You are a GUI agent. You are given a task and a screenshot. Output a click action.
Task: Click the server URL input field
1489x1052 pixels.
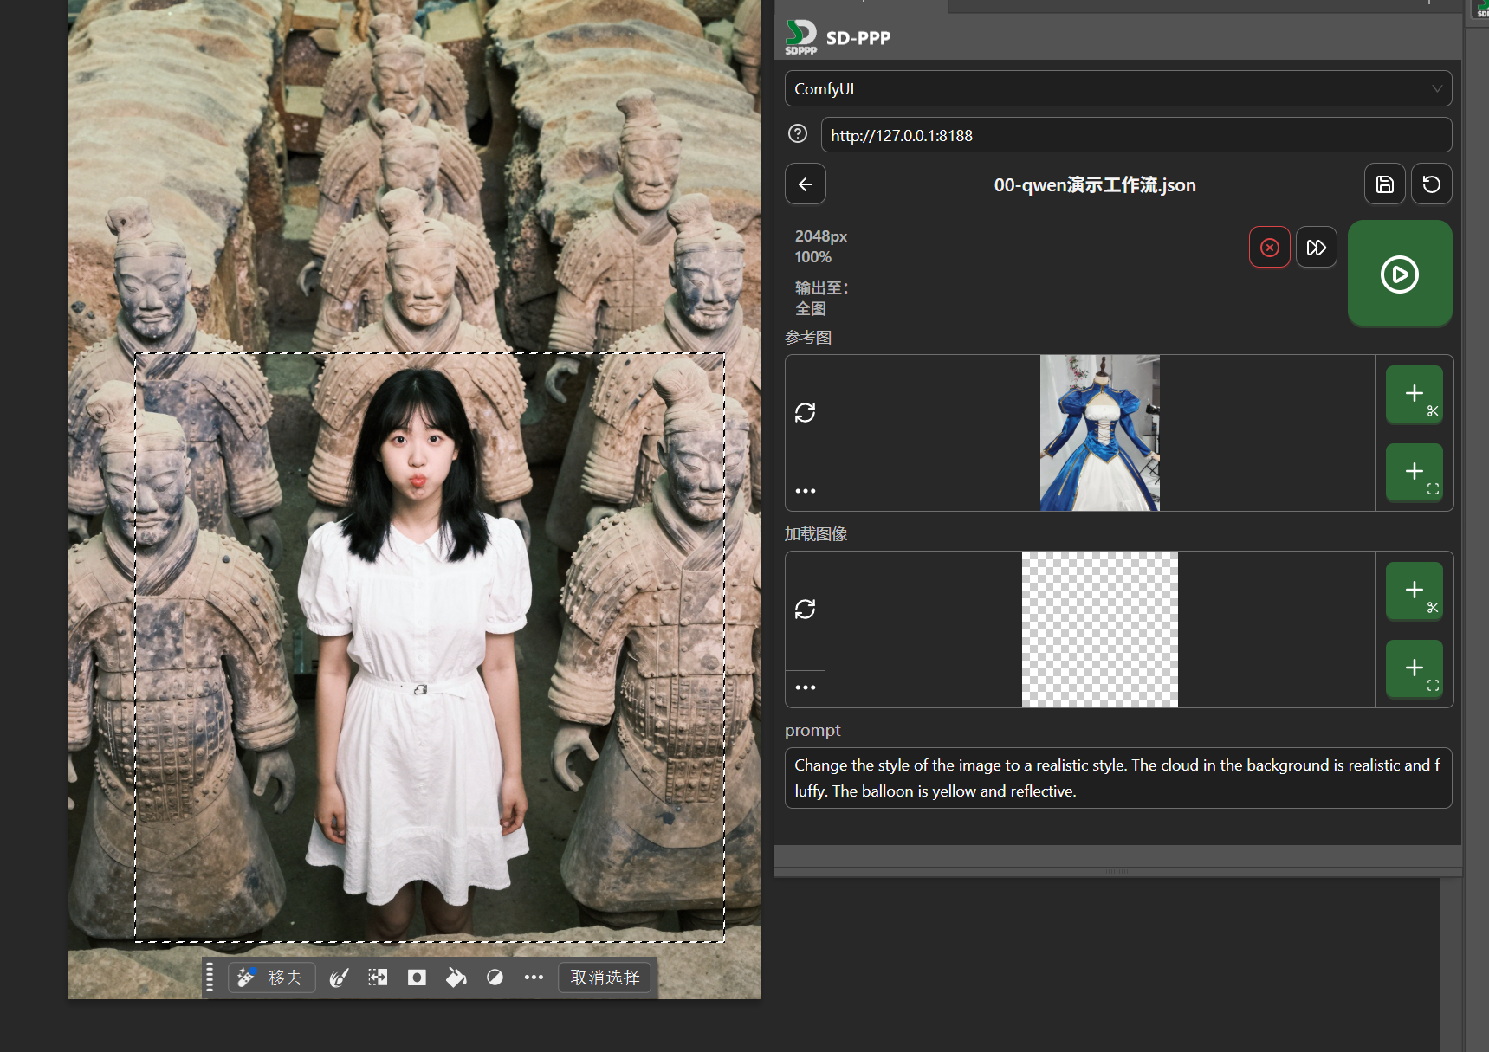pos(1135,135)
